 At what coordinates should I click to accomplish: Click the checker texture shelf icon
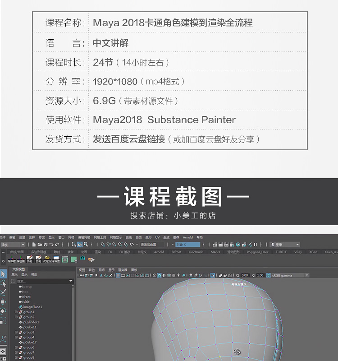click(x=65, y=260)
